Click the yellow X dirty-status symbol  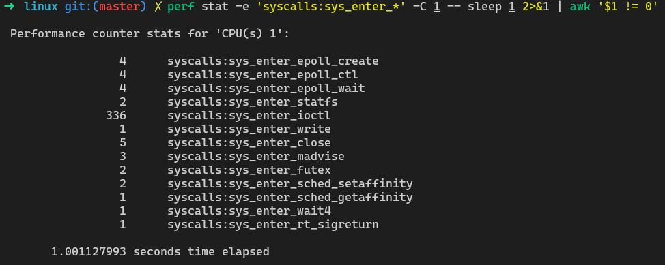[158, 7]
